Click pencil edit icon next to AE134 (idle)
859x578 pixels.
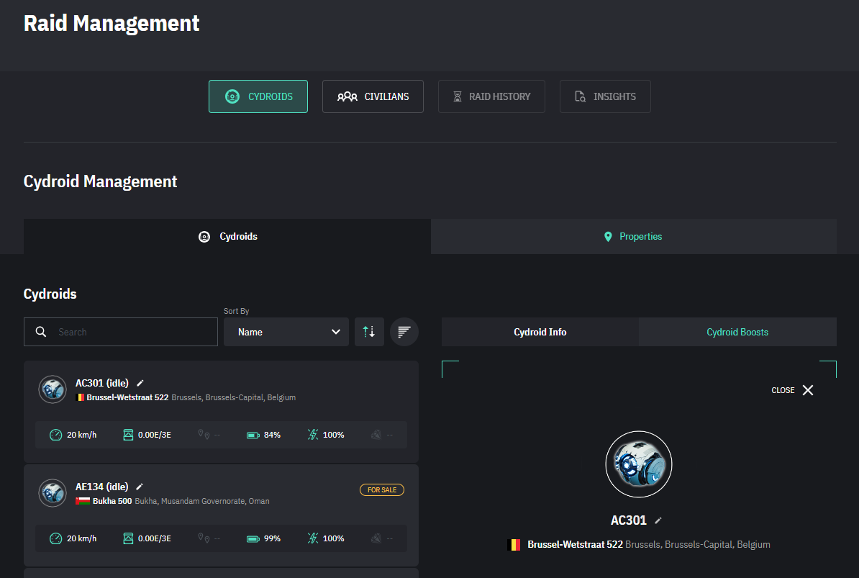140,487
